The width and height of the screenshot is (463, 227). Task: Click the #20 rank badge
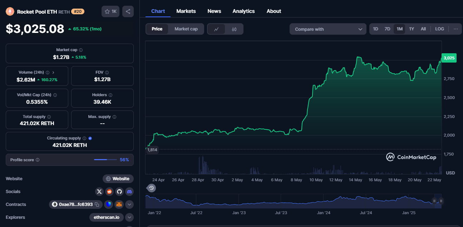[78, 11]
